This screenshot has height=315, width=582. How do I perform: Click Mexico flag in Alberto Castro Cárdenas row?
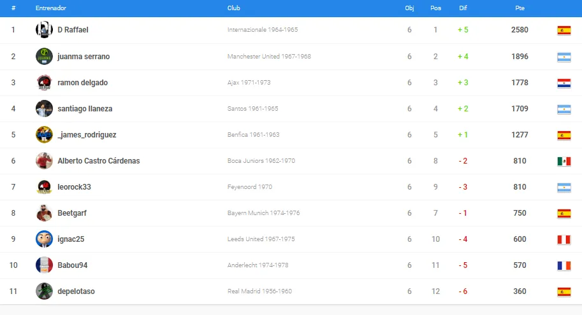[x=564, y=162]
